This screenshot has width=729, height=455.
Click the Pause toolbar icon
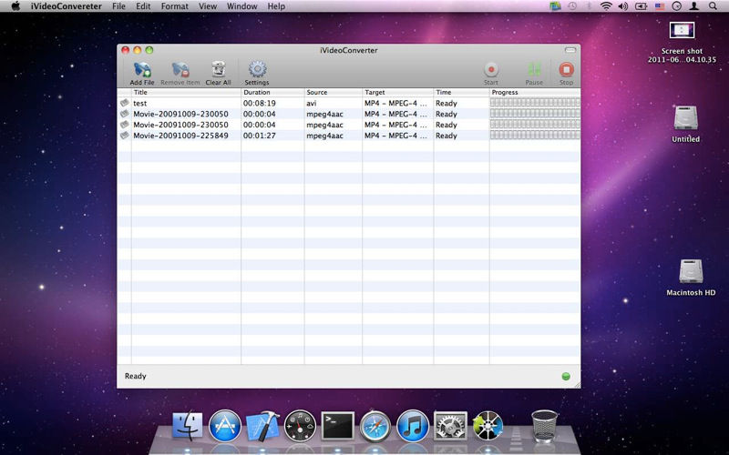(x=534, y=74)
